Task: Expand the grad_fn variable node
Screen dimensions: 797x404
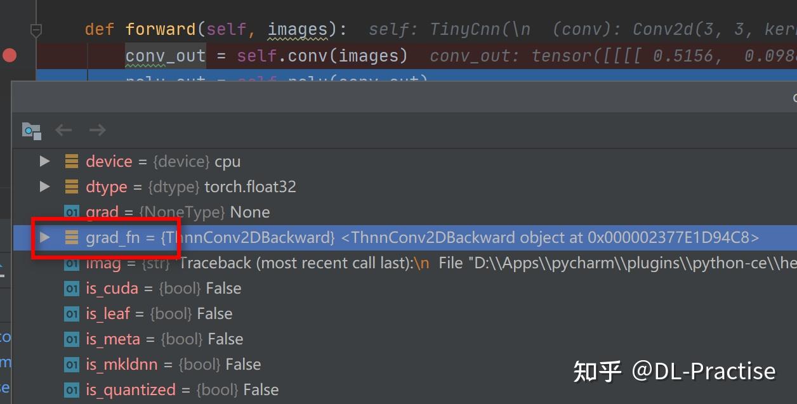Action: (44, 237)
